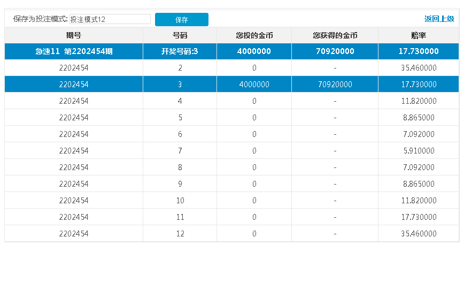Click the 期号 column header
The height and width of the screenshot is (306, 464).
[x=74, y=36]
